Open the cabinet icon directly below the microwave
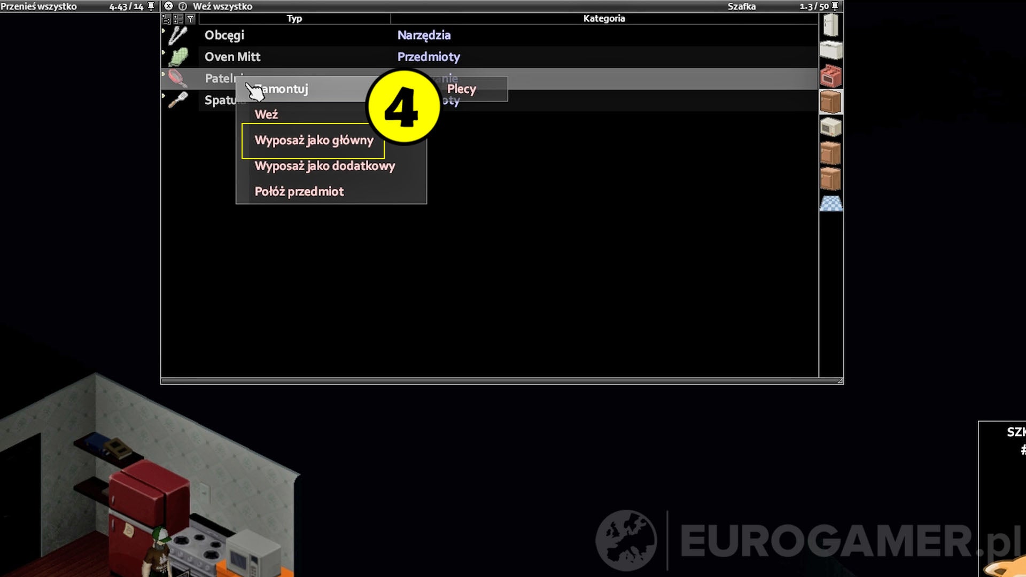Screen dimensions: 1026x577 pyautogui.click(x=831, y=153)
